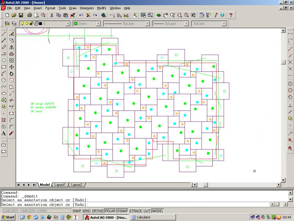Expand the ByColor plot style dropdown
Screen dimensions: 294x221
point(218,24)
